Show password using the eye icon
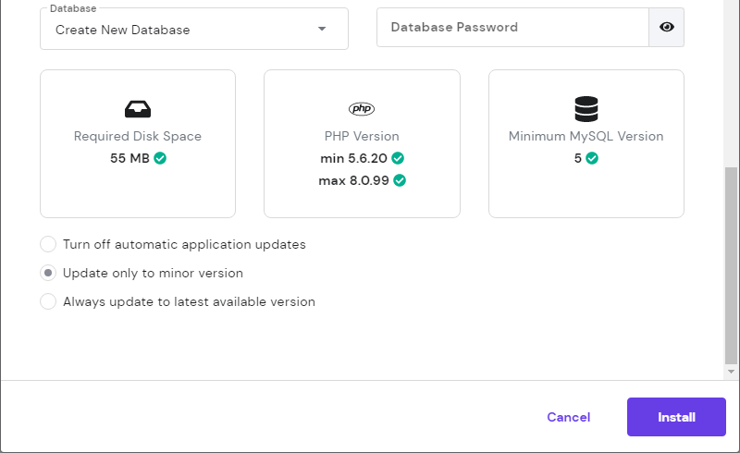 click(x=666, y=28)
